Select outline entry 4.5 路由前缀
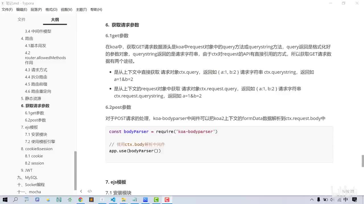Image resolution: width=364 pixels, height=204 pixels. click(x=36, y=84)
